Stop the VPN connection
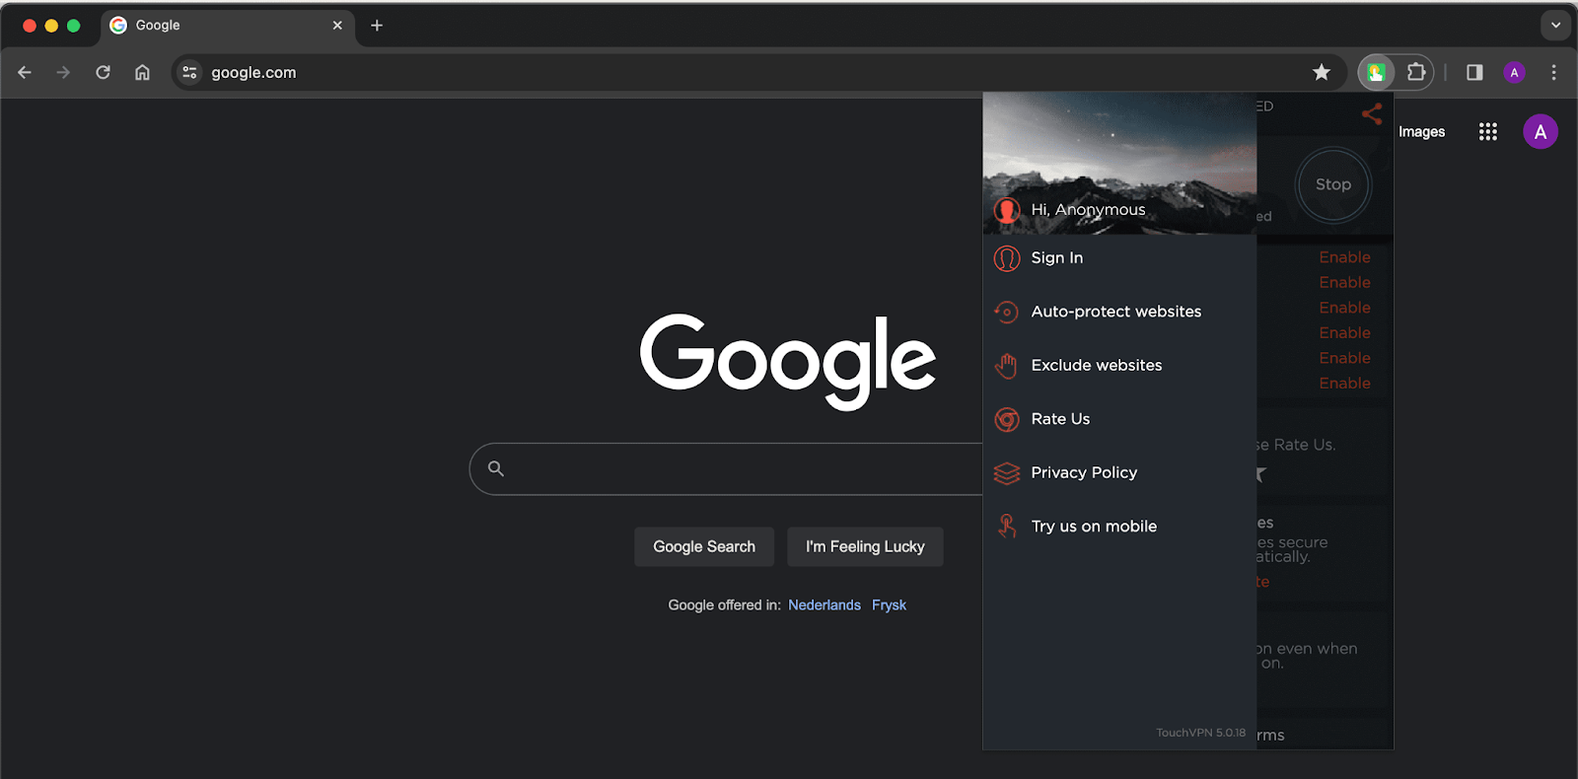 point(1332,184)
